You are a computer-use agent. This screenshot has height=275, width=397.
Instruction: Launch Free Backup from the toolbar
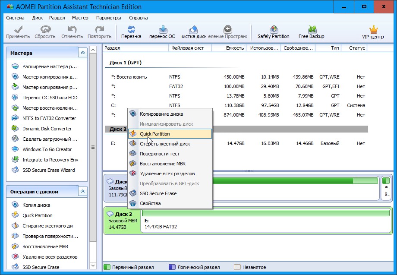click(312, 32)
